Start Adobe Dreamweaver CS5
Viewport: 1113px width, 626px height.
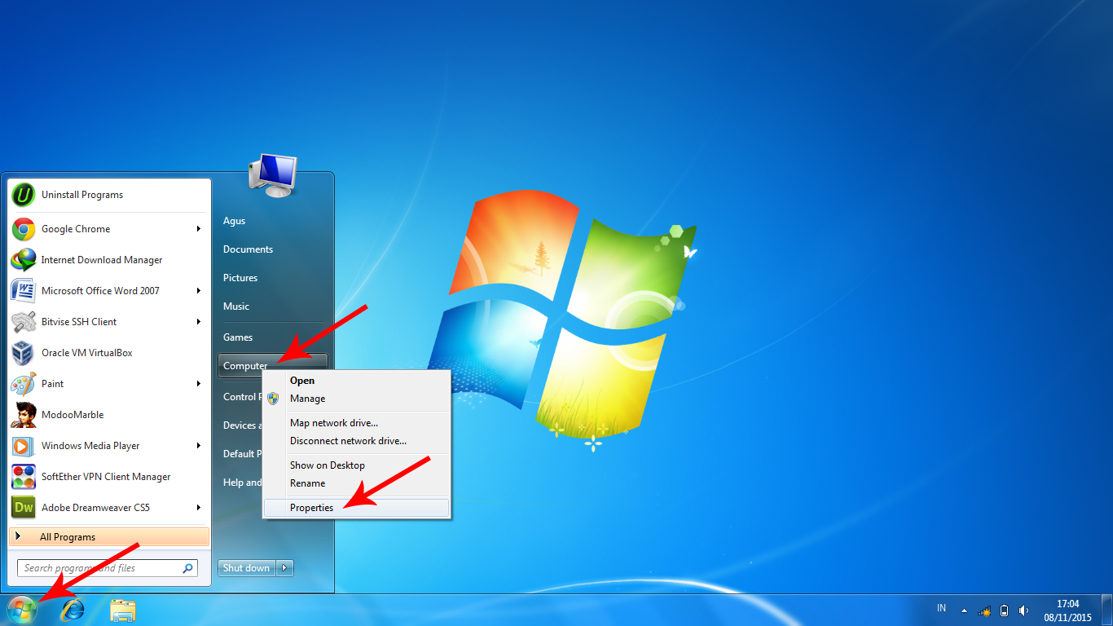point(94,507)
